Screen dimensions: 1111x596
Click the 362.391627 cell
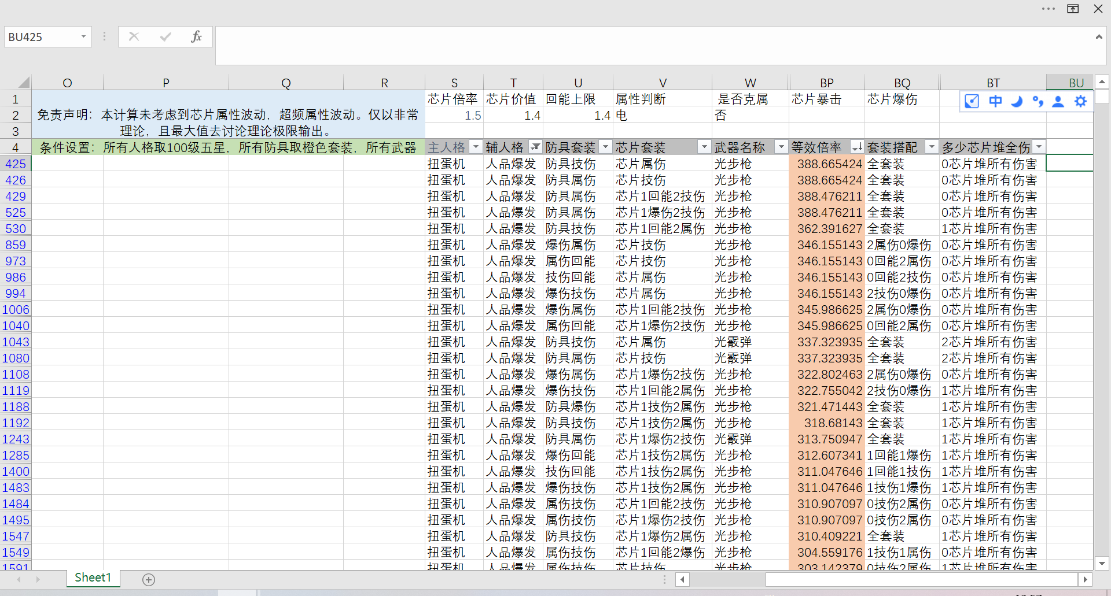click(x=827, y=228)
